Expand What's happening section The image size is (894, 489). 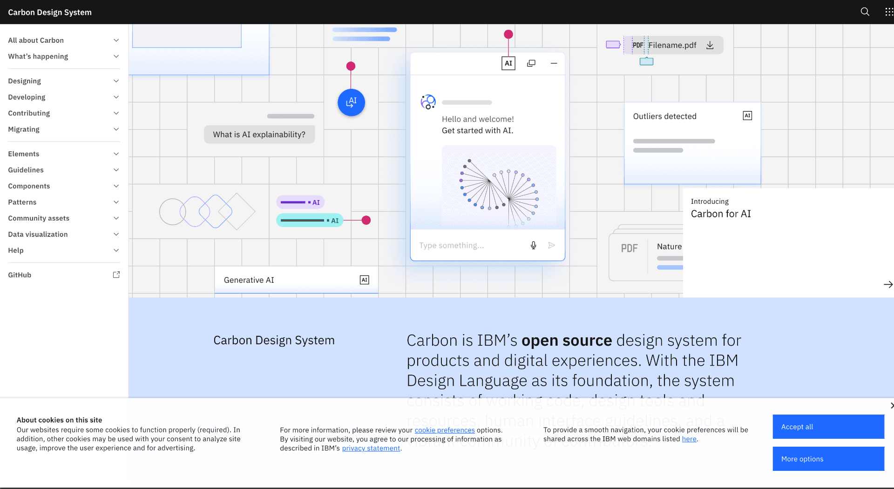(64, 56)
